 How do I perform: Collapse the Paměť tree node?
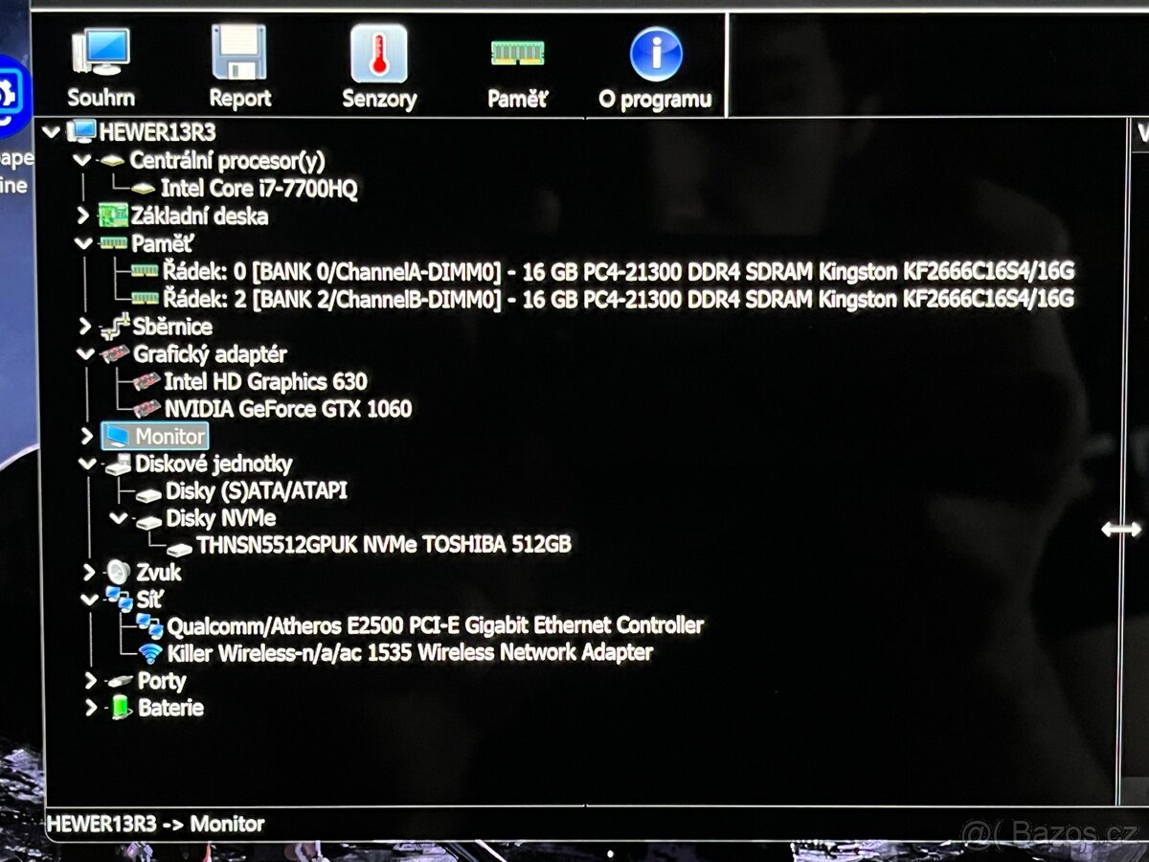pos(84,244)
